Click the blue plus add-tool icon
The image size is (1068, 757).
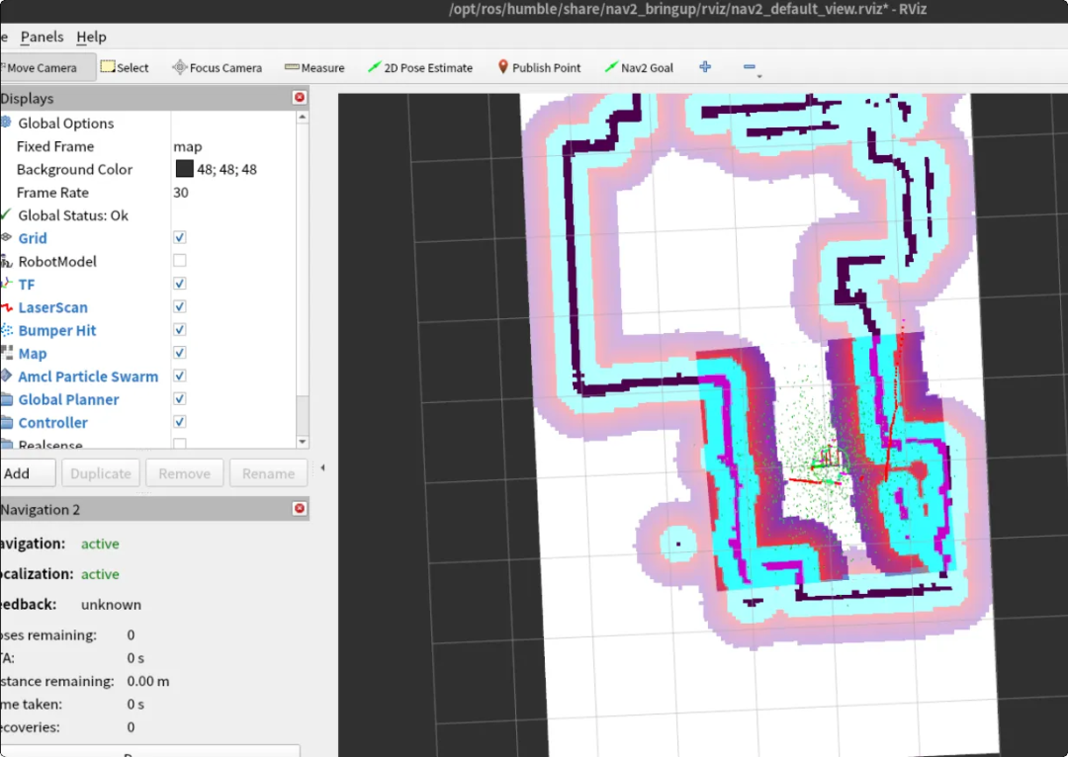tap(705, 67)
